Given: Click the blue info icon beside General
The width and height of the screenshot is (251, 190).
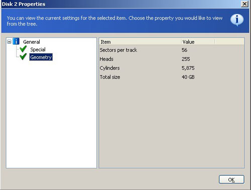Looking at the screenshot, I should [16, 41].
